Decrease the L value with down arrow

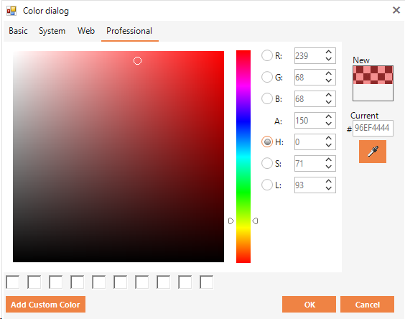pyautogui.click(x=329, y=188)
